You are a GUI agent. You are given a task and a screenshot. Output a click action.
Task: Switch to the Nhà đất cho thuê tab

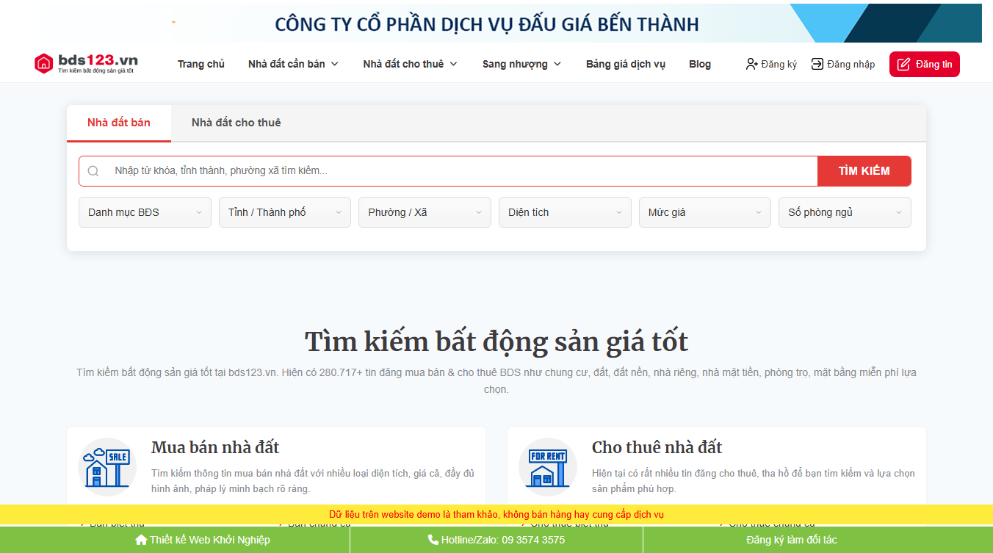click(x=235, y=122)
